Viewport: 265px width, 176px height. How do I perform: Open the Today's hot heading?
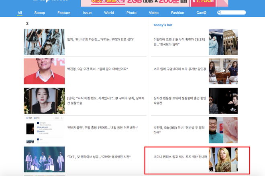point(163,25)
